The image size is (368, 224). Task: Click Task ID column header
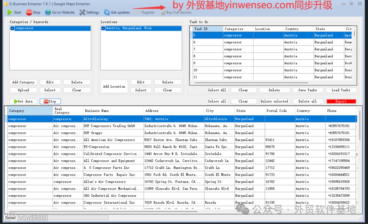[x=208, y=29]
